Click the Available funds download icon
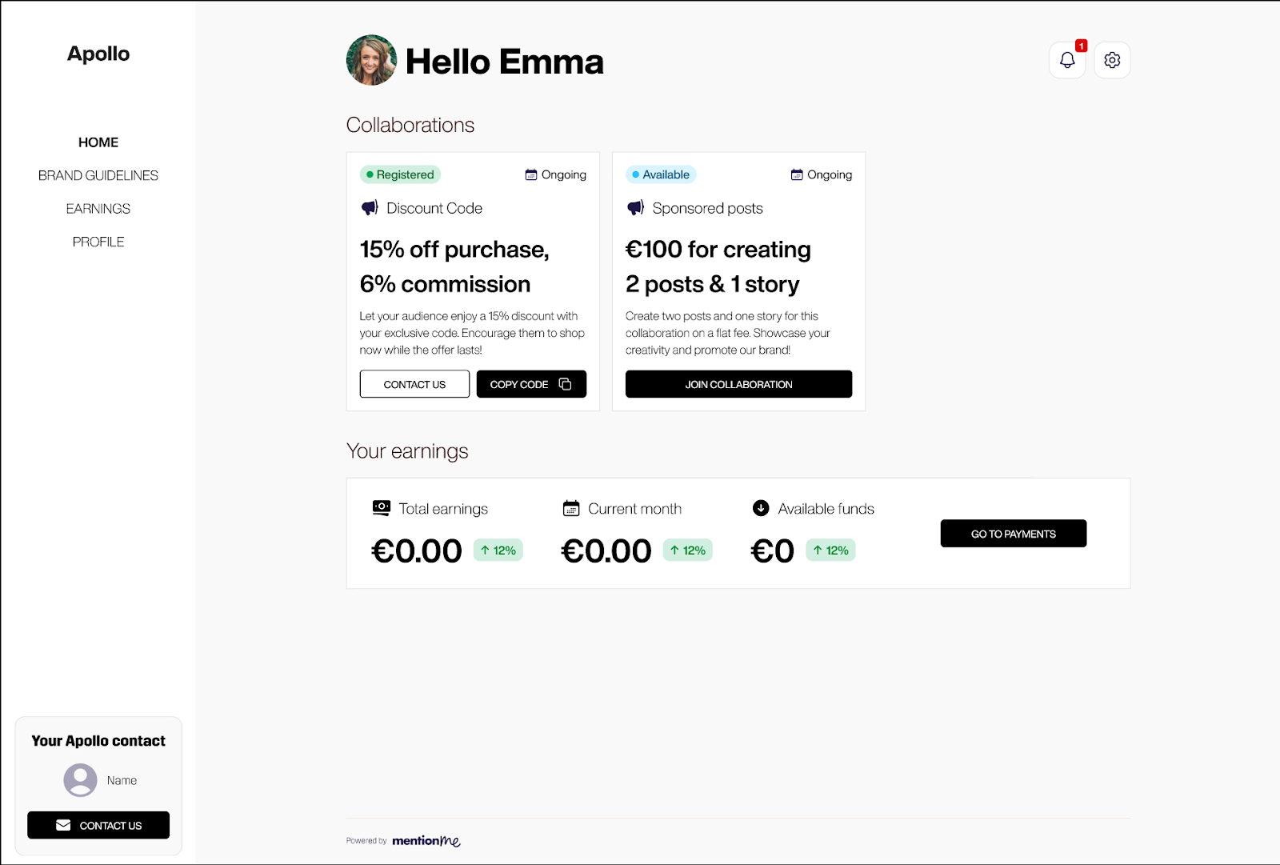Viewport: 1280px width, 865px height. (760, 507)
